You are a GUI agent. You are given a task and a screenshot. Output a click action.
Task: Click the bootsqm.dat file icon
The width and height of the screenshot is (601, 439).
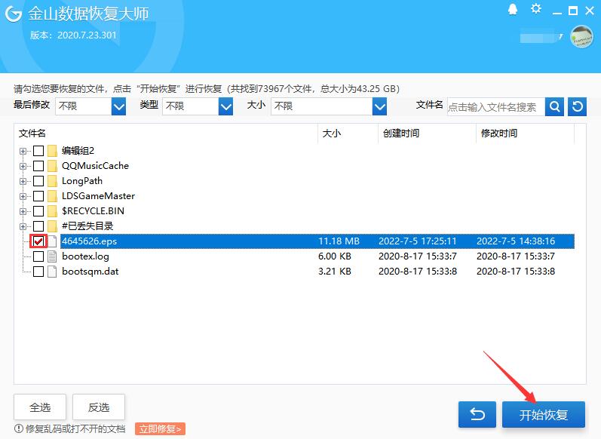[x=52, y=272]
